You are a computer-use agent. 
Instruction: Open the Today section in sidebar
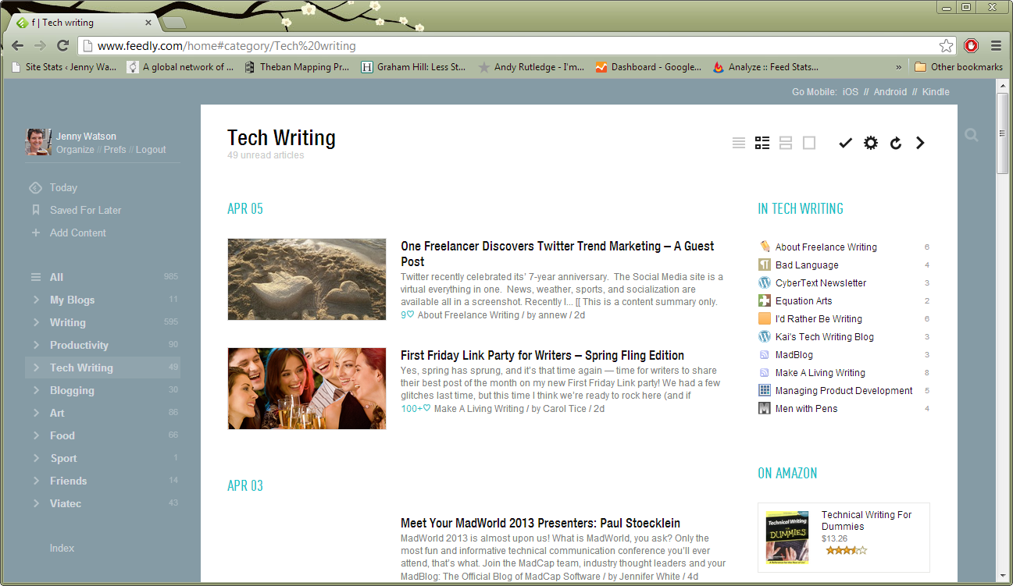(x=63, y=187)
